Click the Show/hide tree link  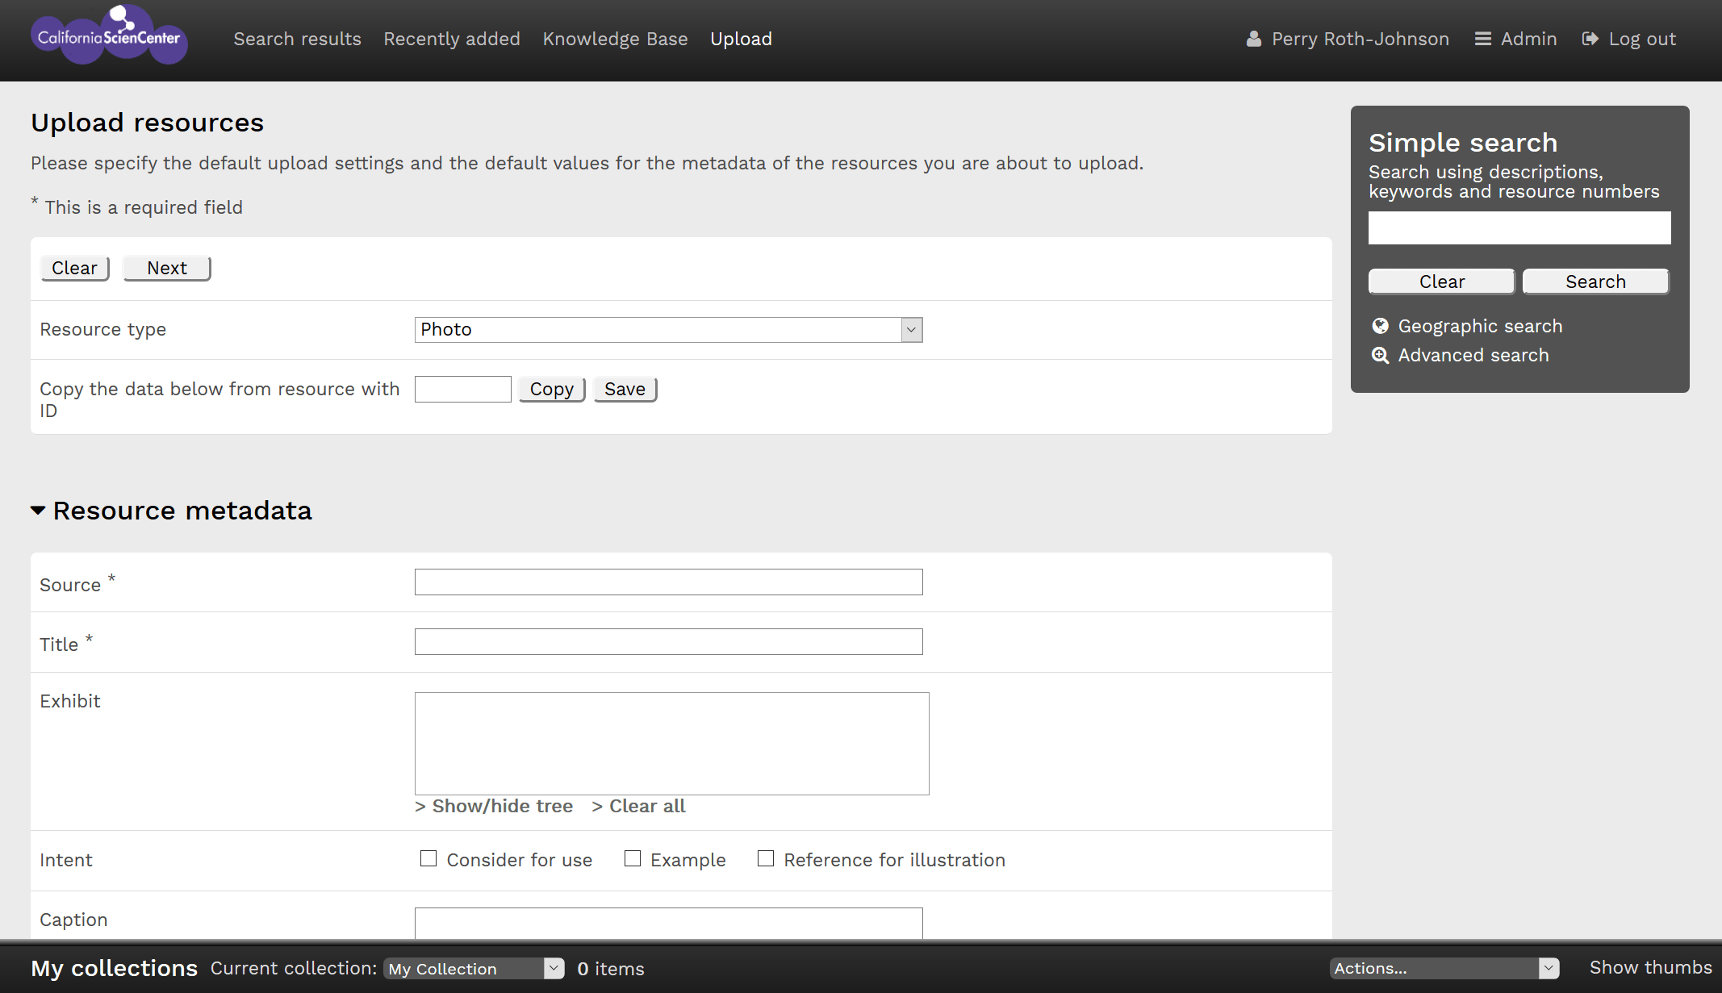[494, 806]
